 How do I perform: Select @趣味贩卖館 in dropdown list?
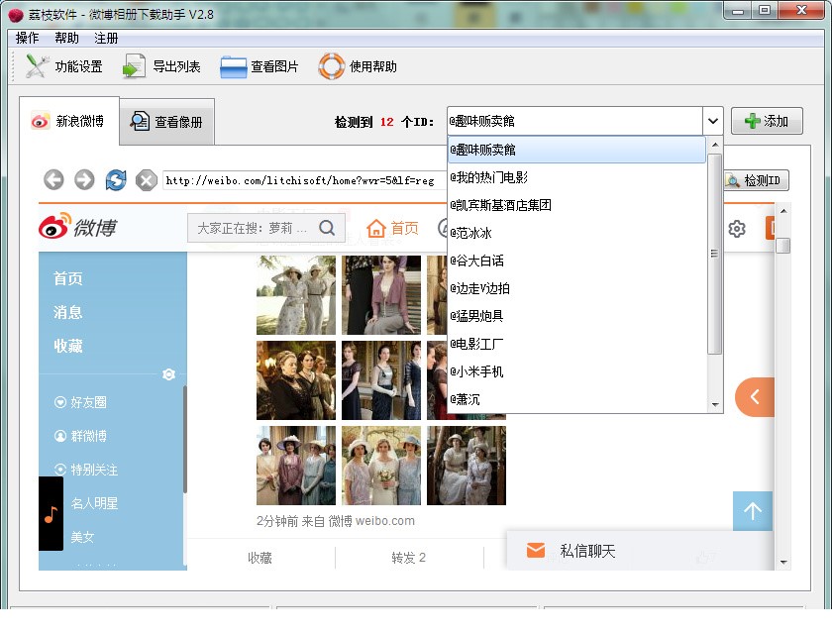[x=576, y=150]
